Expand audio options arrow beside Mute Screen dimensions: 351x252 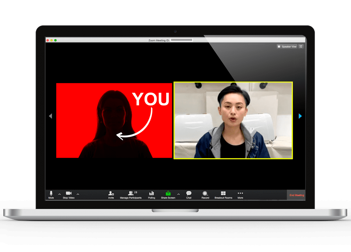point(59,194)
